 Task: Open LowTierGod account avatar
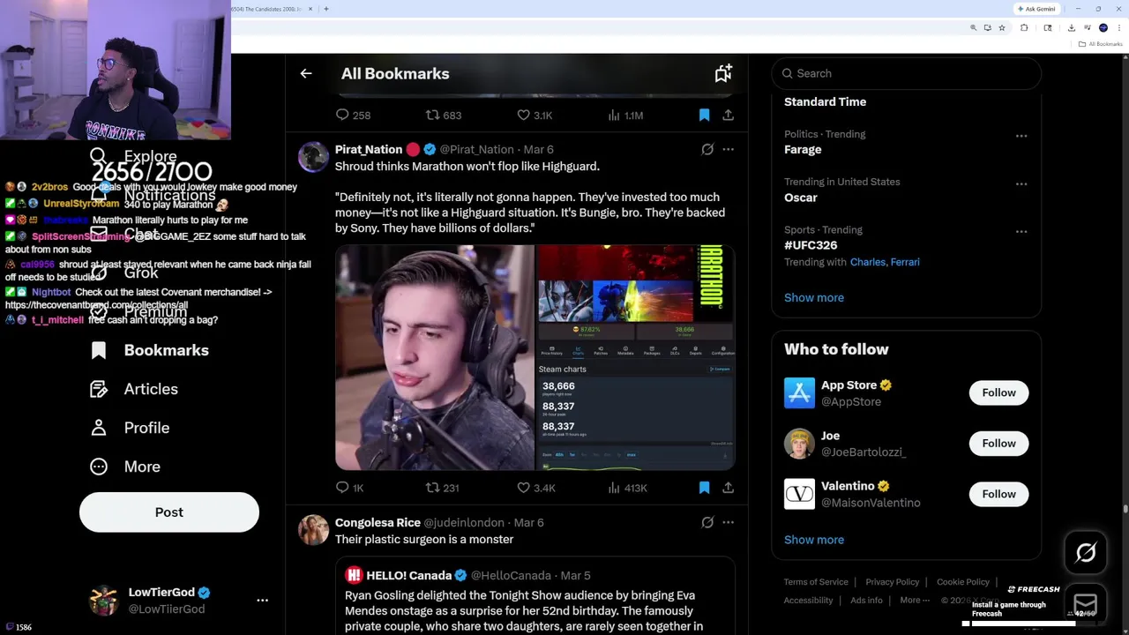[x=104, y=601]
